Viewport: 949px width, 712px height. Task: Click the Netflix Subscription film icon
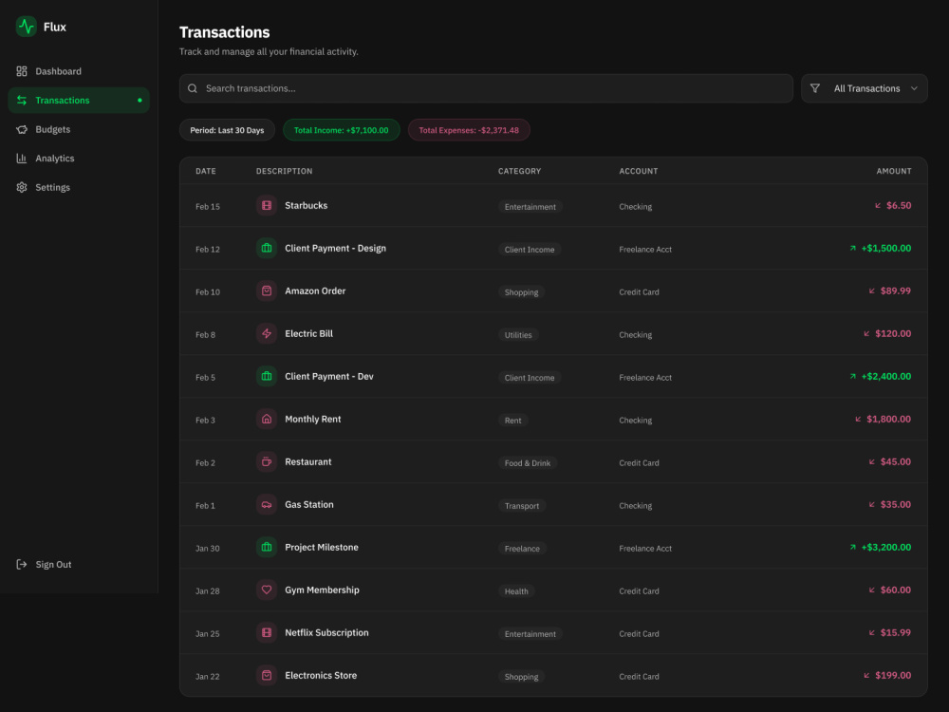click(267, 632)
